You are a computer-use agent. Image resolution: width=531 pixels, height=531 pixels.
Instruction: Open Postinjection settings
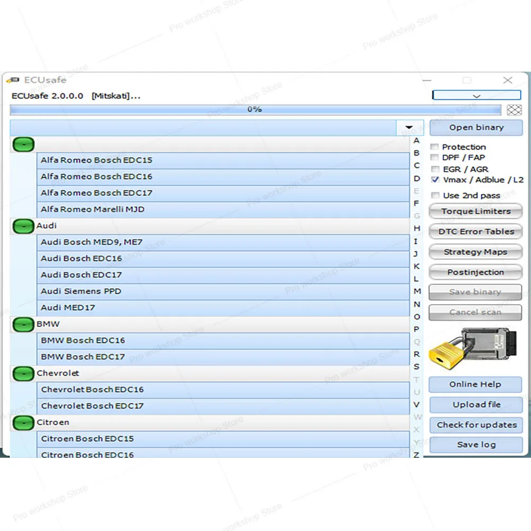click(x=475, y=272)
